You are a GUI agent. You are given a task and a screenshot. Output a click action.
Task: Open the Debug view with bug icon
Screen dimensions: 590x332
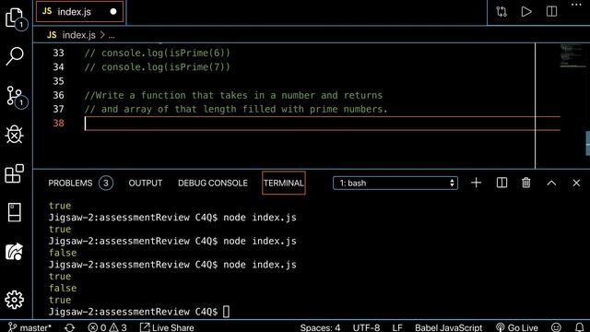[15, 135]
